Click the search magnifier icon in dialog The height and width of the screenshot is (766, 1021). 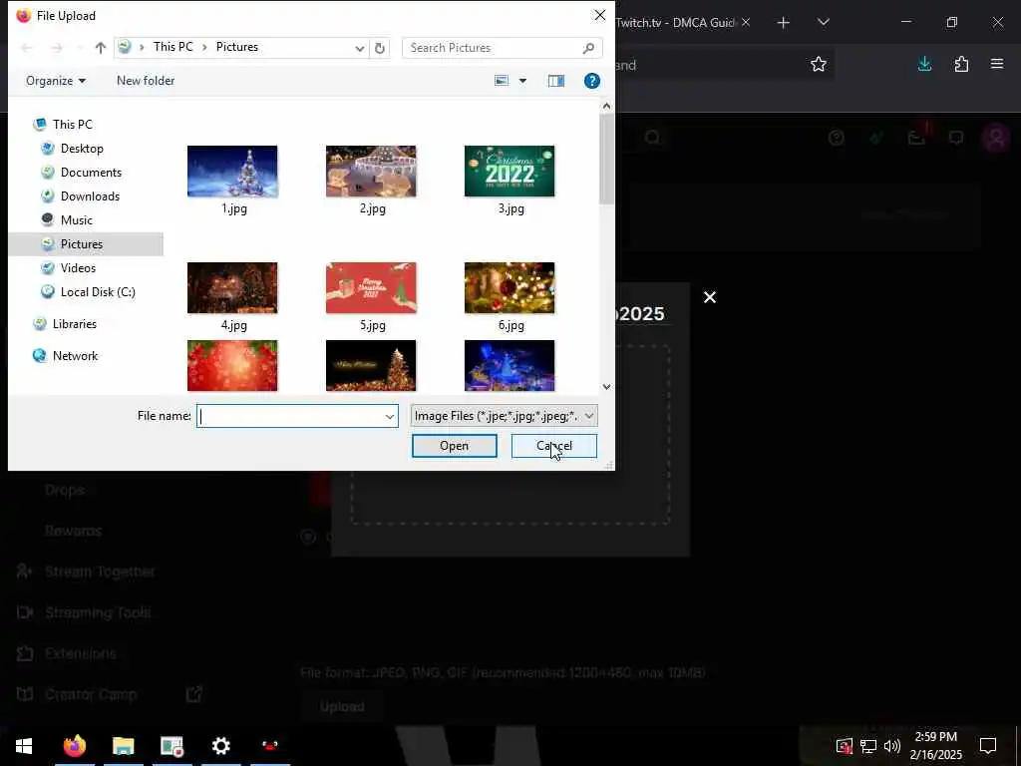pyautogui.click(x=588, y=48)
